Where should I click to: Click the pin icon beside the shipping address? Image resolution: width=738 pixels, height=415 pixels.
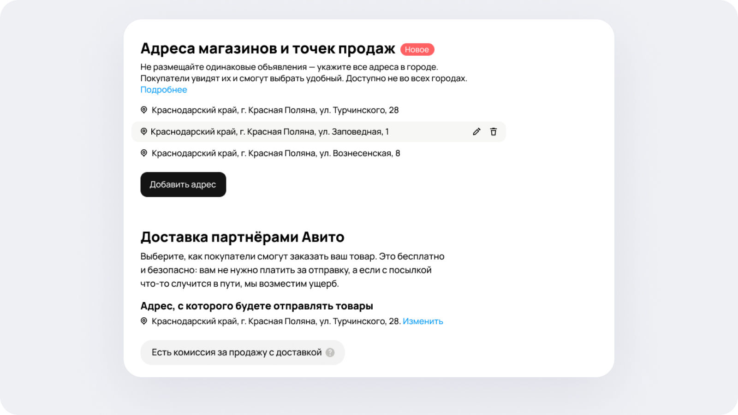144,321
